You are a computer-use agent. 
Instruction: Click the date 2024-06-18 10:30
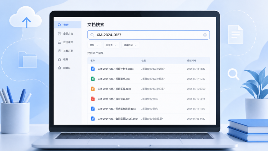(x=196, y=69)
